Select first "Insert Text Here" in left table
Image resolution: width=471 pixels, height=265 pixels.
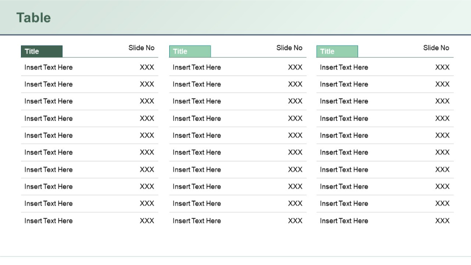click(x=48, y=67)
